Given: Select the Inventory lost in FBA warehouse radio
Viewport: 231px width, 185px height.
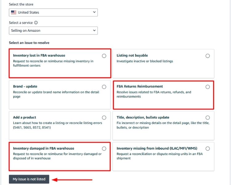Looking at the screenshot, I should (x=104, y=56).
